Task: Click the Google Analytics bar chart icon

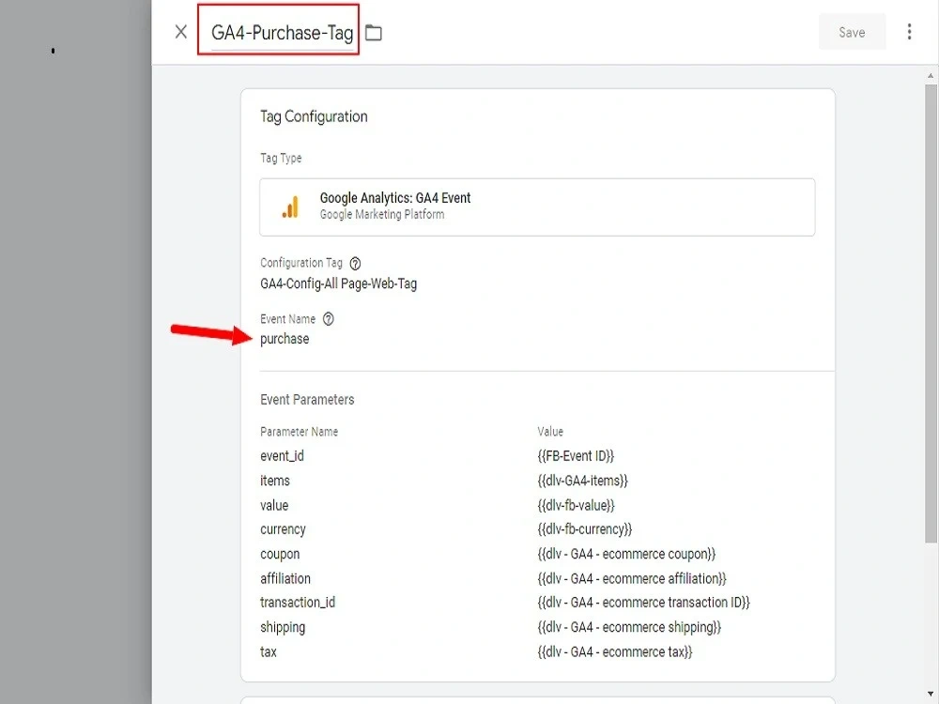Action: point(290,207)
